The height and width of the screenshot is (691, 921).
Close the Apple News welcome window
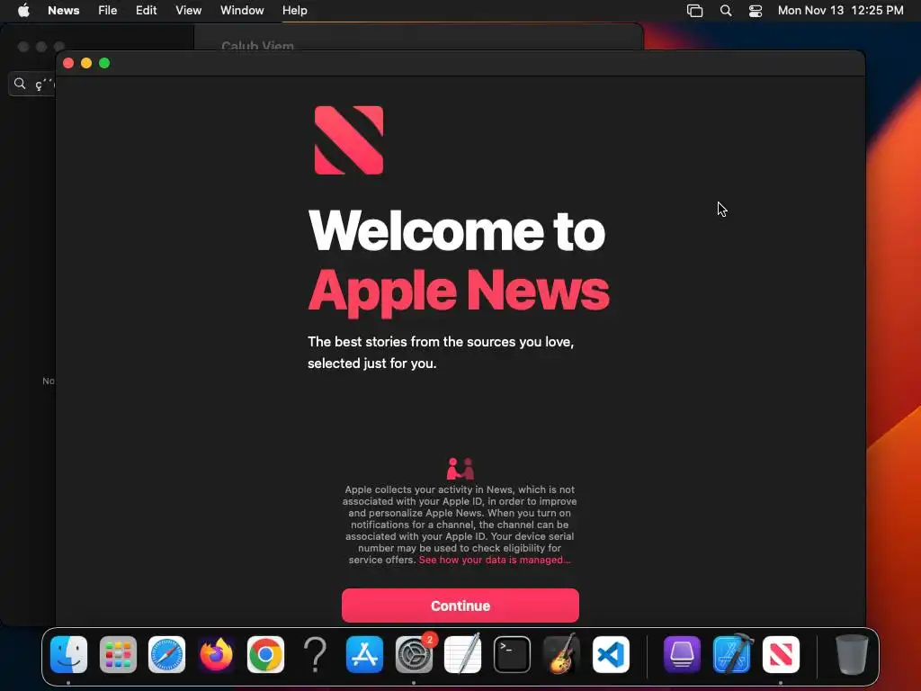[68, 63]
